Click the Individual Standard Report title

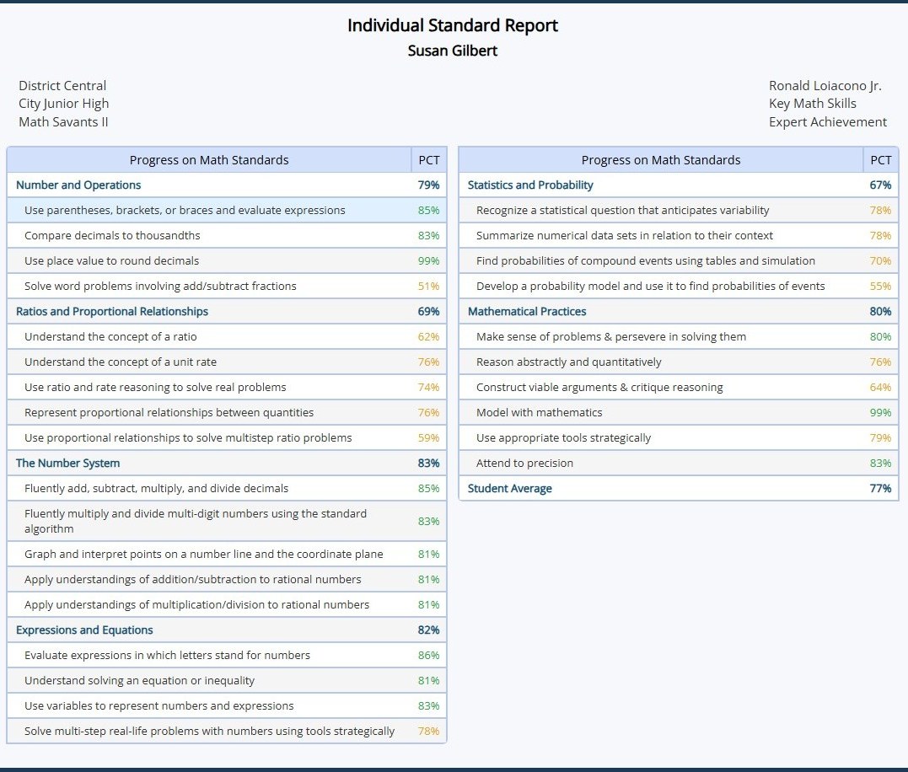click(452, 25)
